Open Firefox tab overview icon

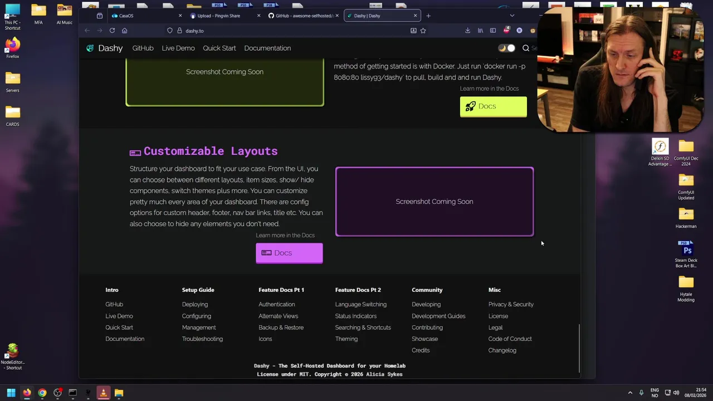(x=99, y=16)
